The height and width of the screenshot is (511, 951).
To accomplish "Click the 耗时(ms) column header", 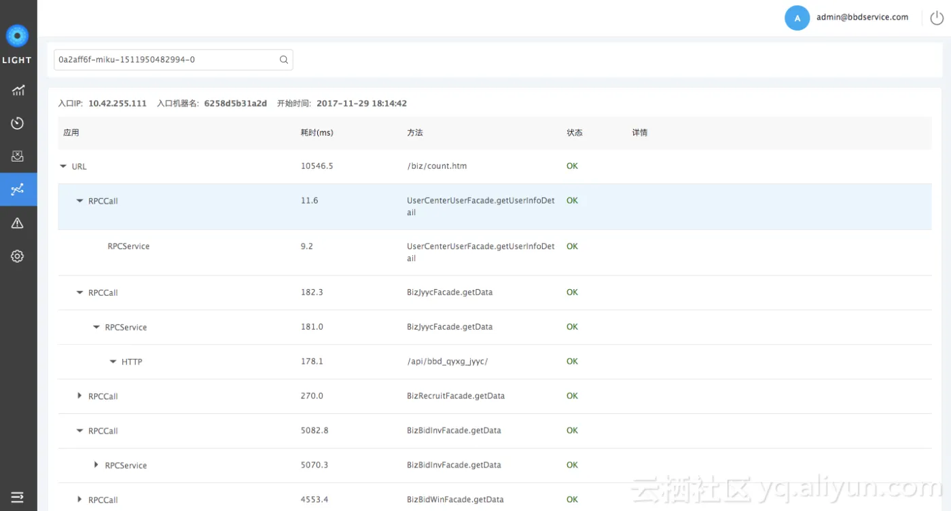I will [x=317, y=132].
